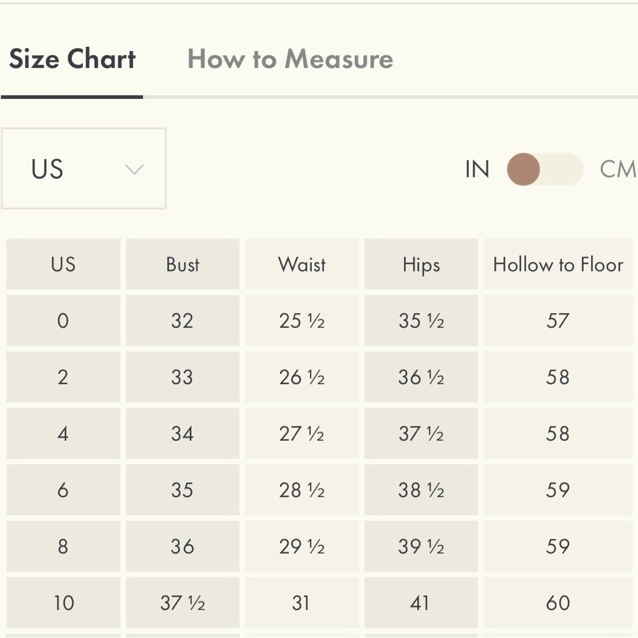Switch to the How to Measure tab
The width and height of the screenshot is (638, 638).
290,59
